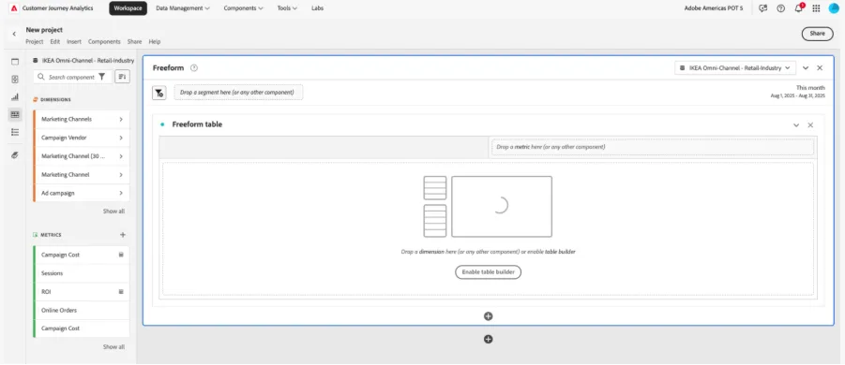Click the sort components button
Screen dimensions: 845x365
point(122,77)
